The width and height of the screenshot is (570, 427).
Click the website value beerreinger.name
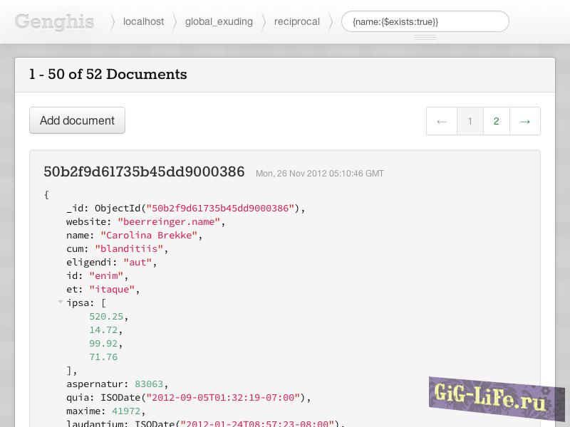(169, 222)
